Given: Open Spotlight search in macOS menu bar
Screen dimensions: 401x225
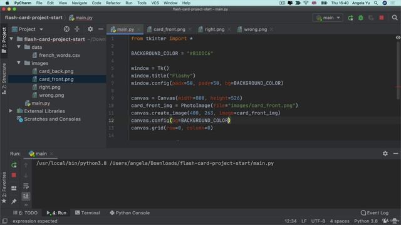Looking at the screenshot, I should tap(376, 3).
